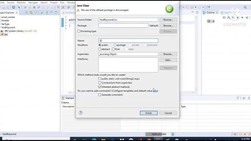The width and height of the screenshot is (251, 141).
Task: Open dropdown beside yellow back navigation arrow
Action: tap(195, 7)
